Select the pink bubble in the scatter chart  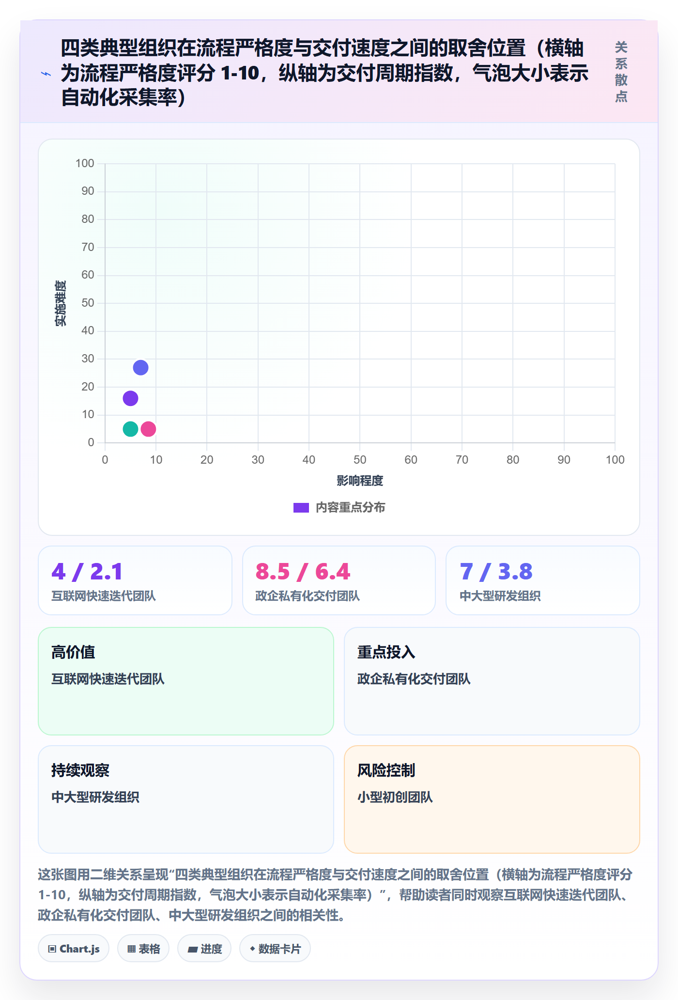click(148, 429)
